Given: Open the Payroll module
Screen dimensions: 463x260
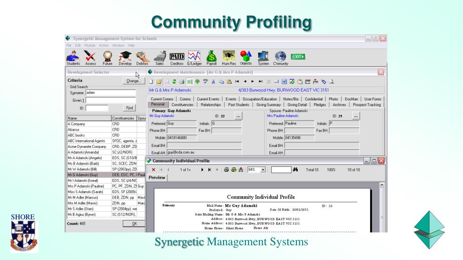Looking at the screenshot, I should pos(211,58).
